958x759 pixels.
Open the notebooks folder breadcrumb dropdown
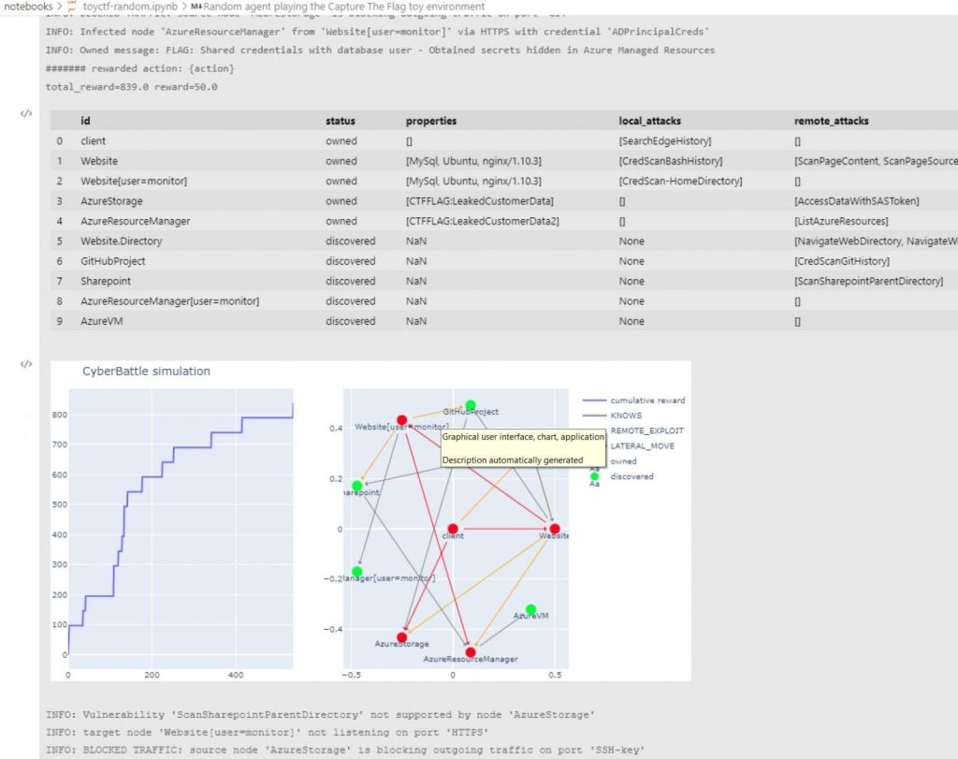click(26, 6)
